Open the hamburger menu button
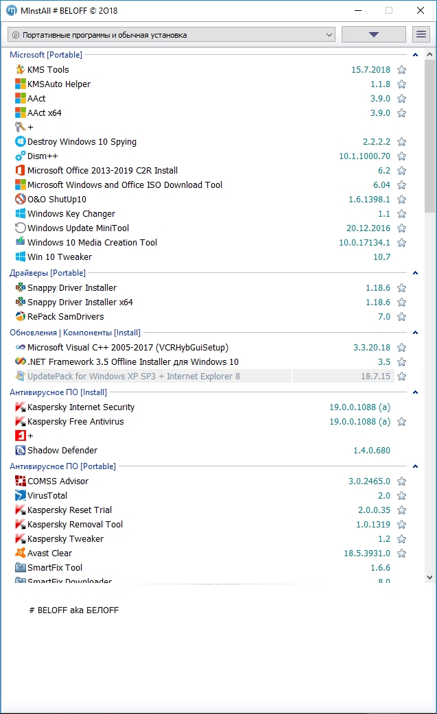 point(421,34)
